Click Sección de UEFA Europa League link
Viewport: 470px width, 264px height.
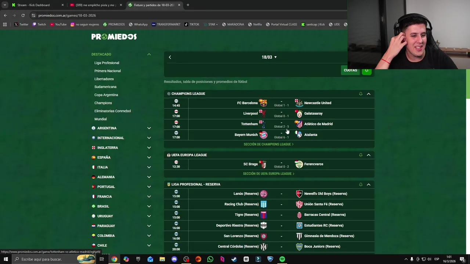268,174
